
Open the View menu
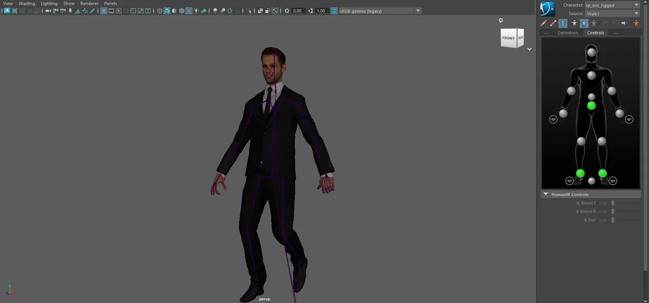point(8,3)
